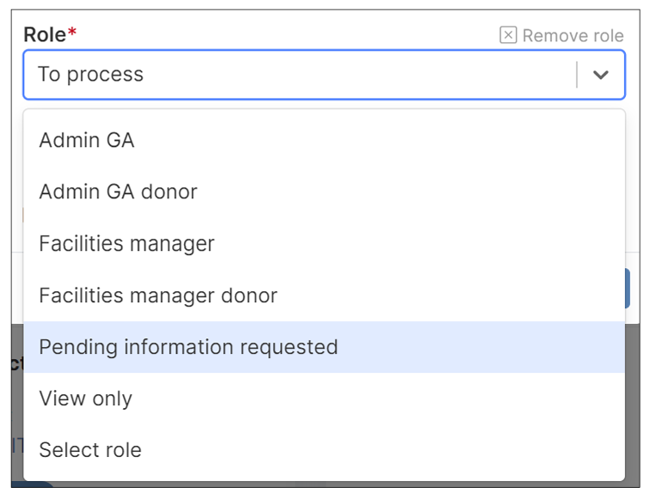Click the empty gap between combo box and list
The width and height of the screenshot is (650, 493).
coord(324,105)
